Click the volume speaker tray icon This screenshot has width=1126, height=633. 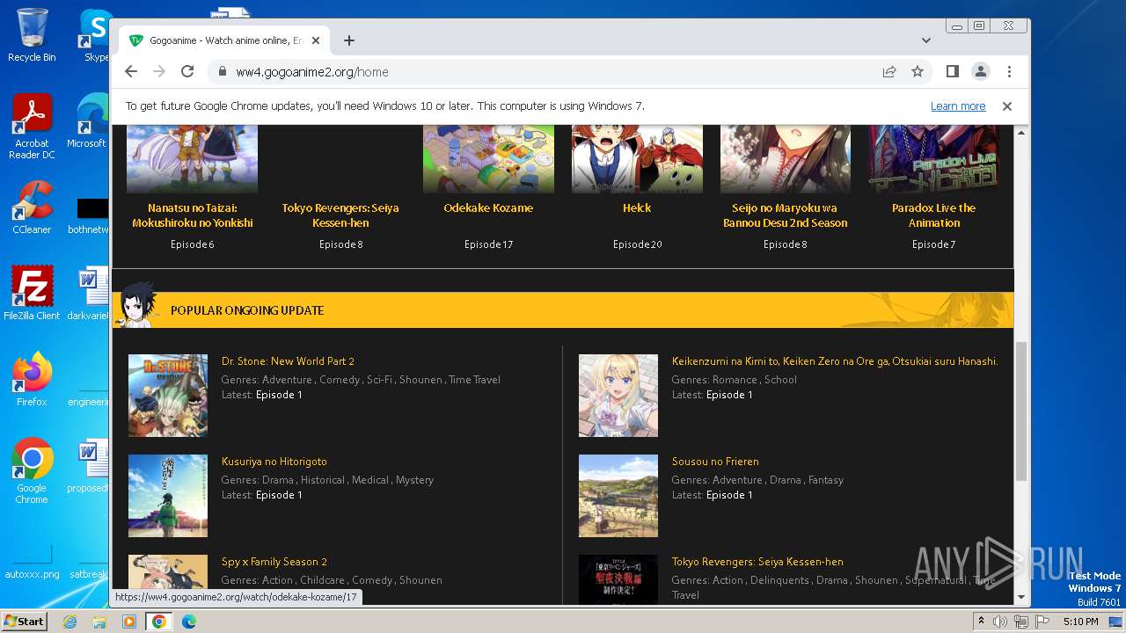coord(1000,622)
